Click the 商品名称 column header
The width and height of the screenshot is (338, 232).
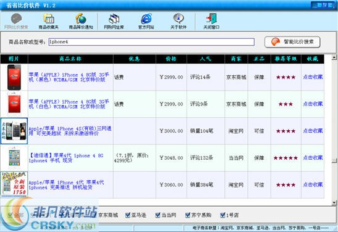click(70, 59)
